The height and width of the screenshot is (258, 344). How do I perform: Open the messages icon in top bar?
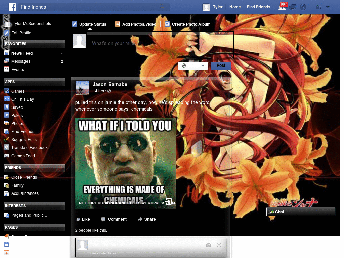click(x=293, y=7)
